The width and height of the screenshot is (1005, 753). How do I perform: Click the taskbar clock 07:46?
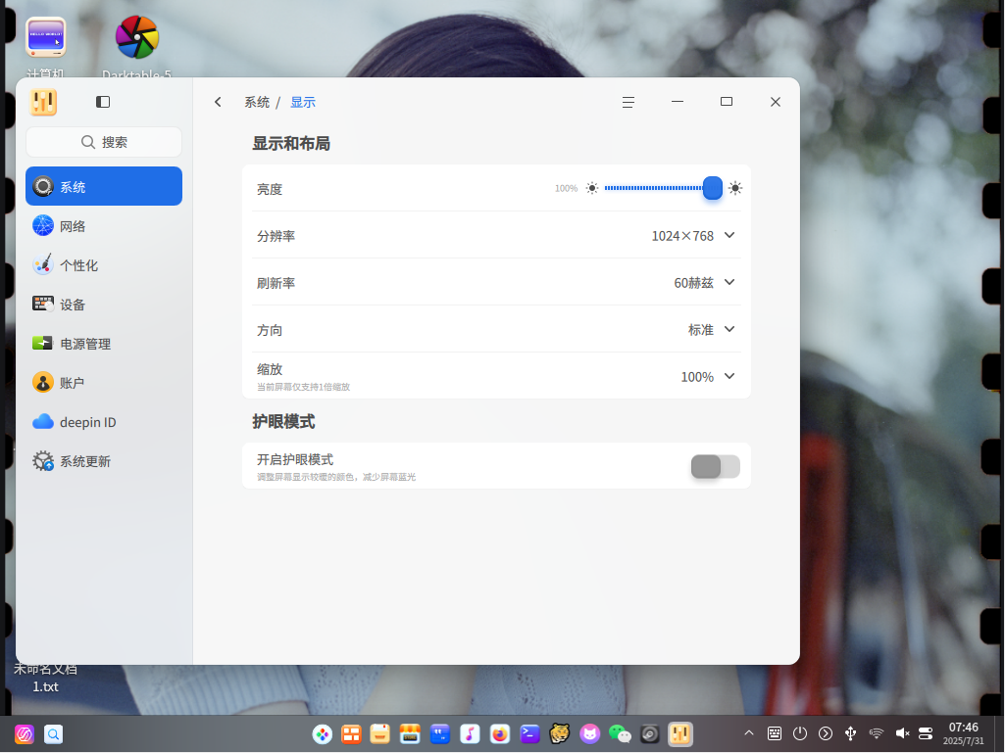pyautogui.click(x=964, y=728)
